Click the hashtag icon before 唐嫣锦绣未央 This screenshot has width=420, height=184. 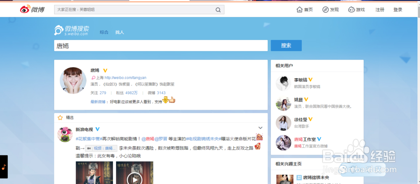[x=299, y=178]
